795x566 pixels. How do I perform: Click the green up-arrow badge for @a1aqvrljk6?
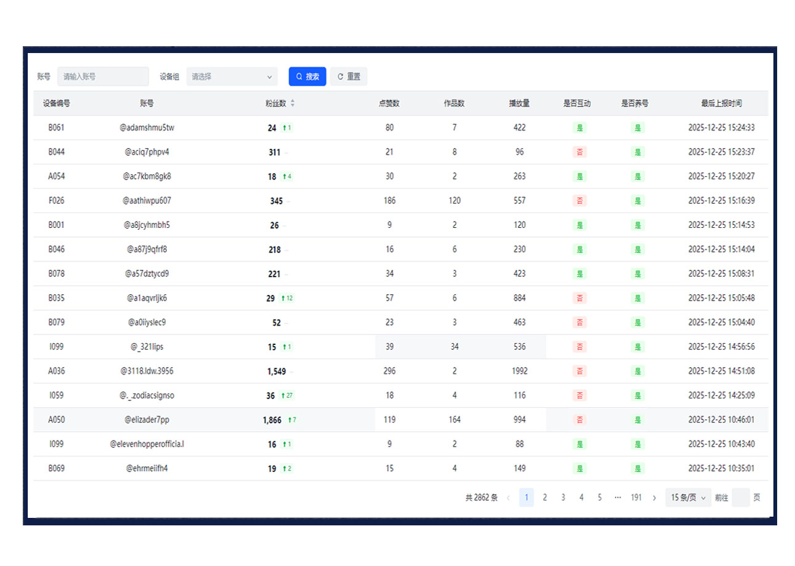(287, 298)
